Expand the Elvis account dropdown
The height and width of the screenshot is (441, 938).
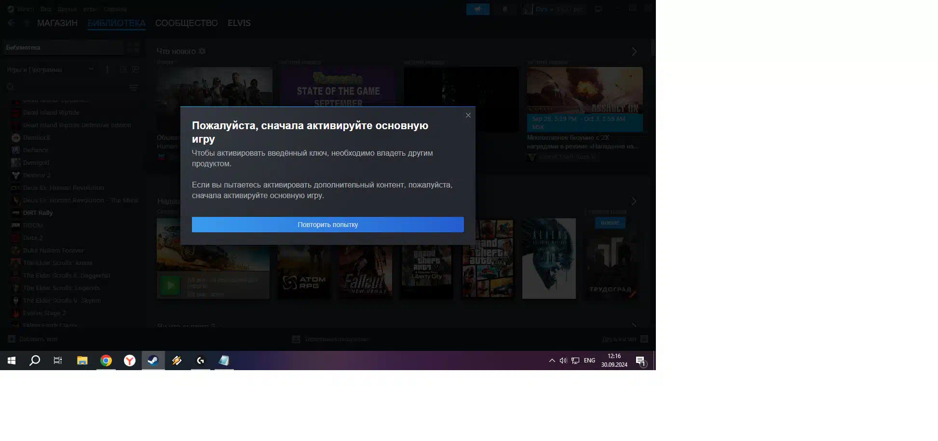pyautogui.click(x=544, y=9)
